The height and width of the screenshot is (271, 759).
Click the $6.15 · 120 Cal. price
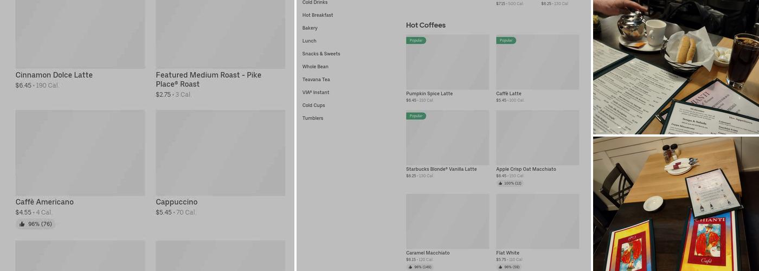420,260
